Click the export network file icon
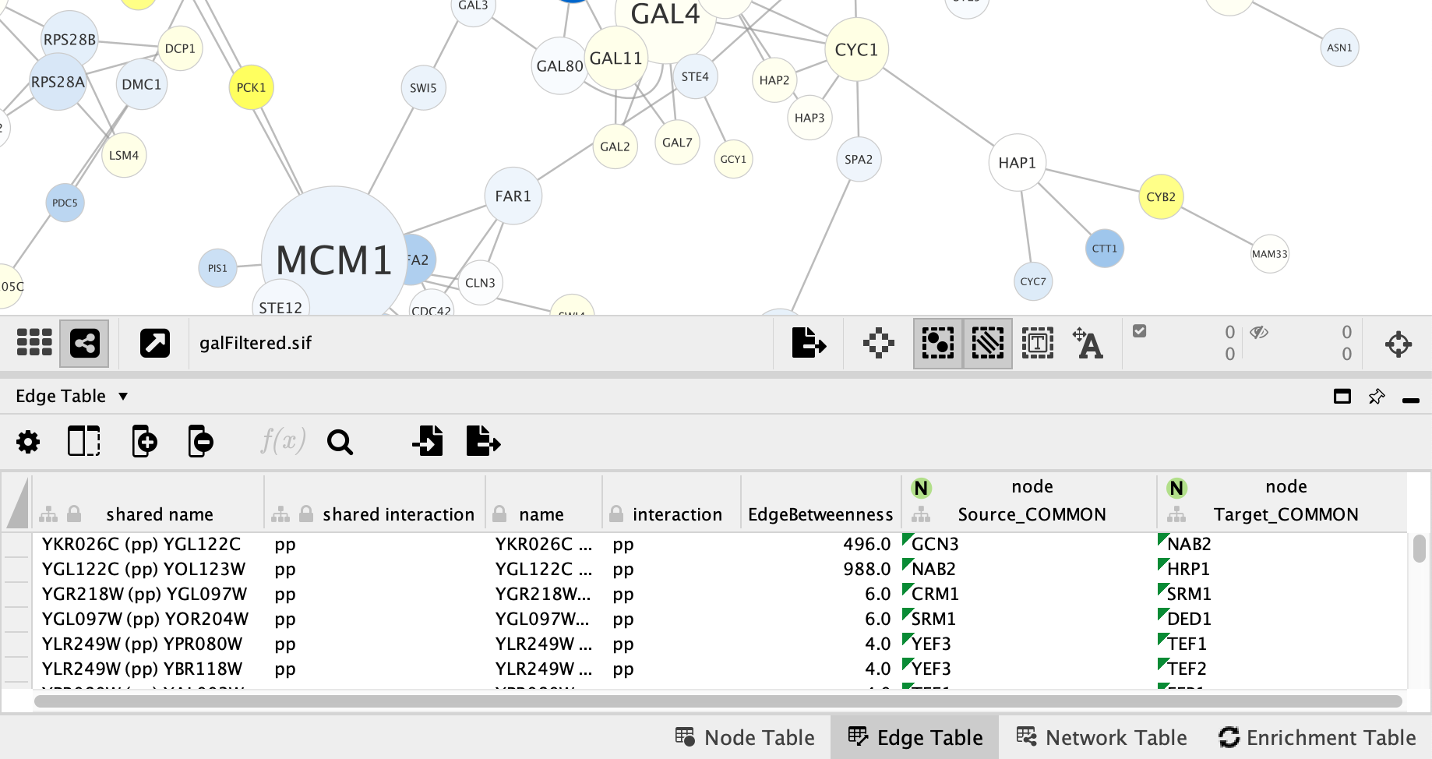The image size is (1432, 759). [808, 343]
